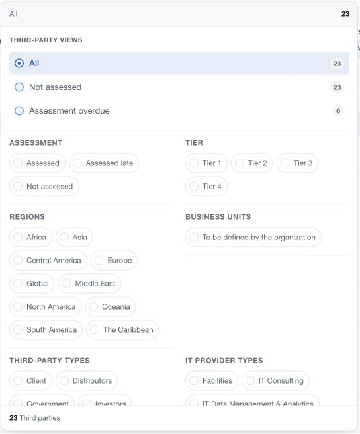The image size is (360, 434).
Task: Click the ASSESSMENT section heading
Action: (36, 143)
